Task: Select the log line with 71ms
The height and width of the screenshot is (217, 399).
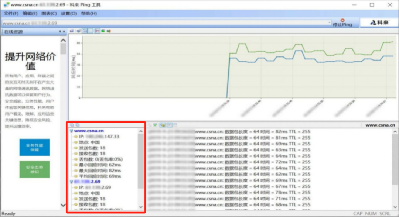Action: [x=229, y=199]
